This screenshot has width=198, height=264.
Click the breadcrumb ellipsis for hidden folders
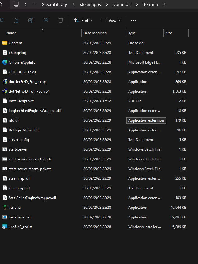coord(35,4)
